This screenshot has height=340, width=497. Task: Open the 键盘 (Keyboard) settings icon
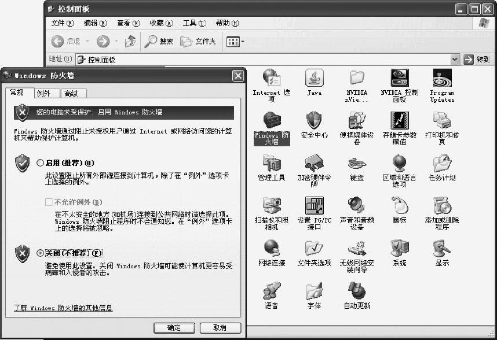click(x=357, y=164)
